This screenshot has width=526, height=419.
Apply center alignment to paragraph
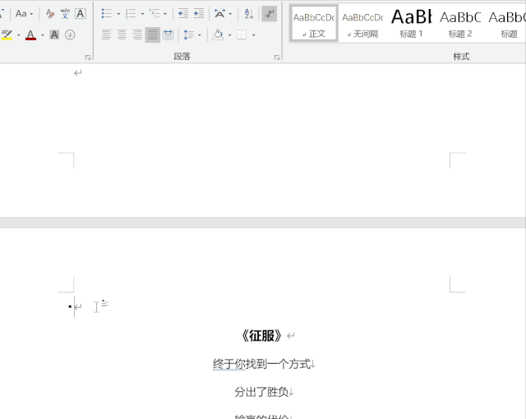click(x=122, y=35)
